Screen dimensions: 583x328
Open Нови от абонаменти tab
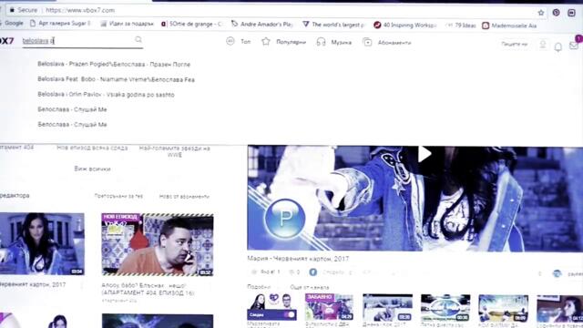tap(184, 197)
